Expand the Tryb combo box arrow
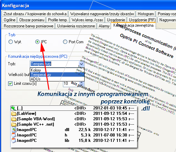Screen dimensions: 176x152 [x=81, y=64]
